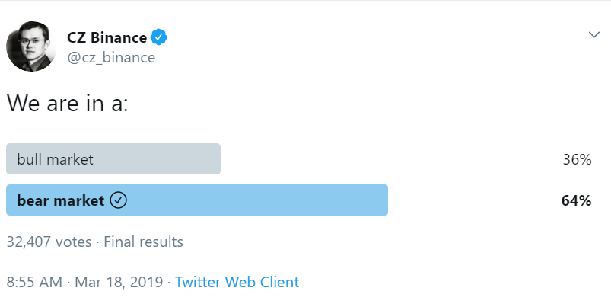Select the blue bear market poll bar
The image size is (611, 304).
pyautogui.click(x=197, y=200)
